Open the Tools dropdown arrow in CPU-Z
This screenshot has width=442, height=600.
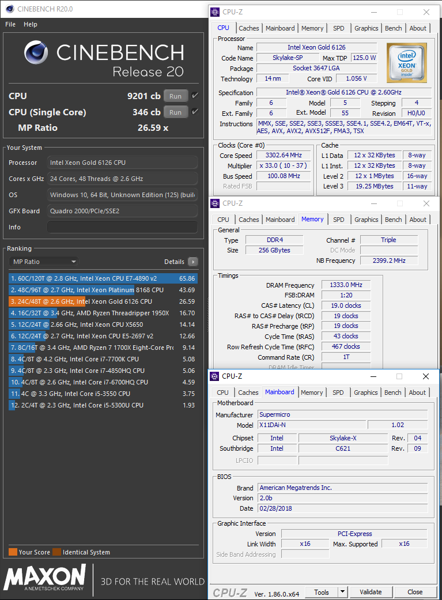coord(342,592)
